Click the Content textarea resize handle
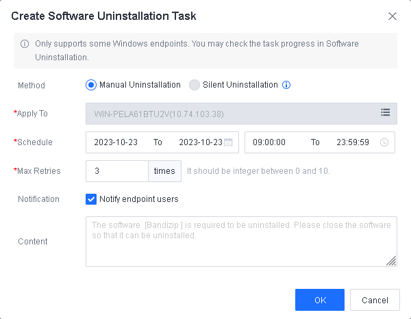This screenshot has height=319, width=411. click(392, 261)
